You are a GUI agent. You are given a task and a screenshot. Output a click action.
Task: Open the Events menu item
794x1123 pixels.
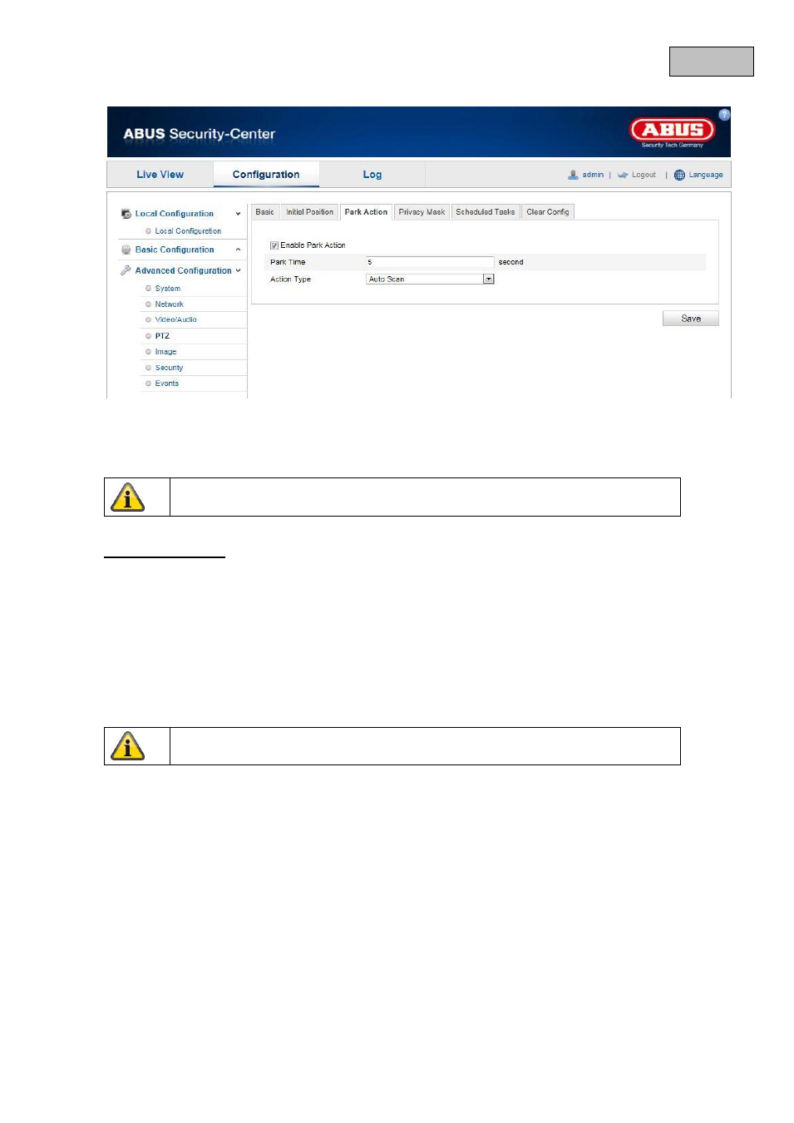click(x=167, y=383)
